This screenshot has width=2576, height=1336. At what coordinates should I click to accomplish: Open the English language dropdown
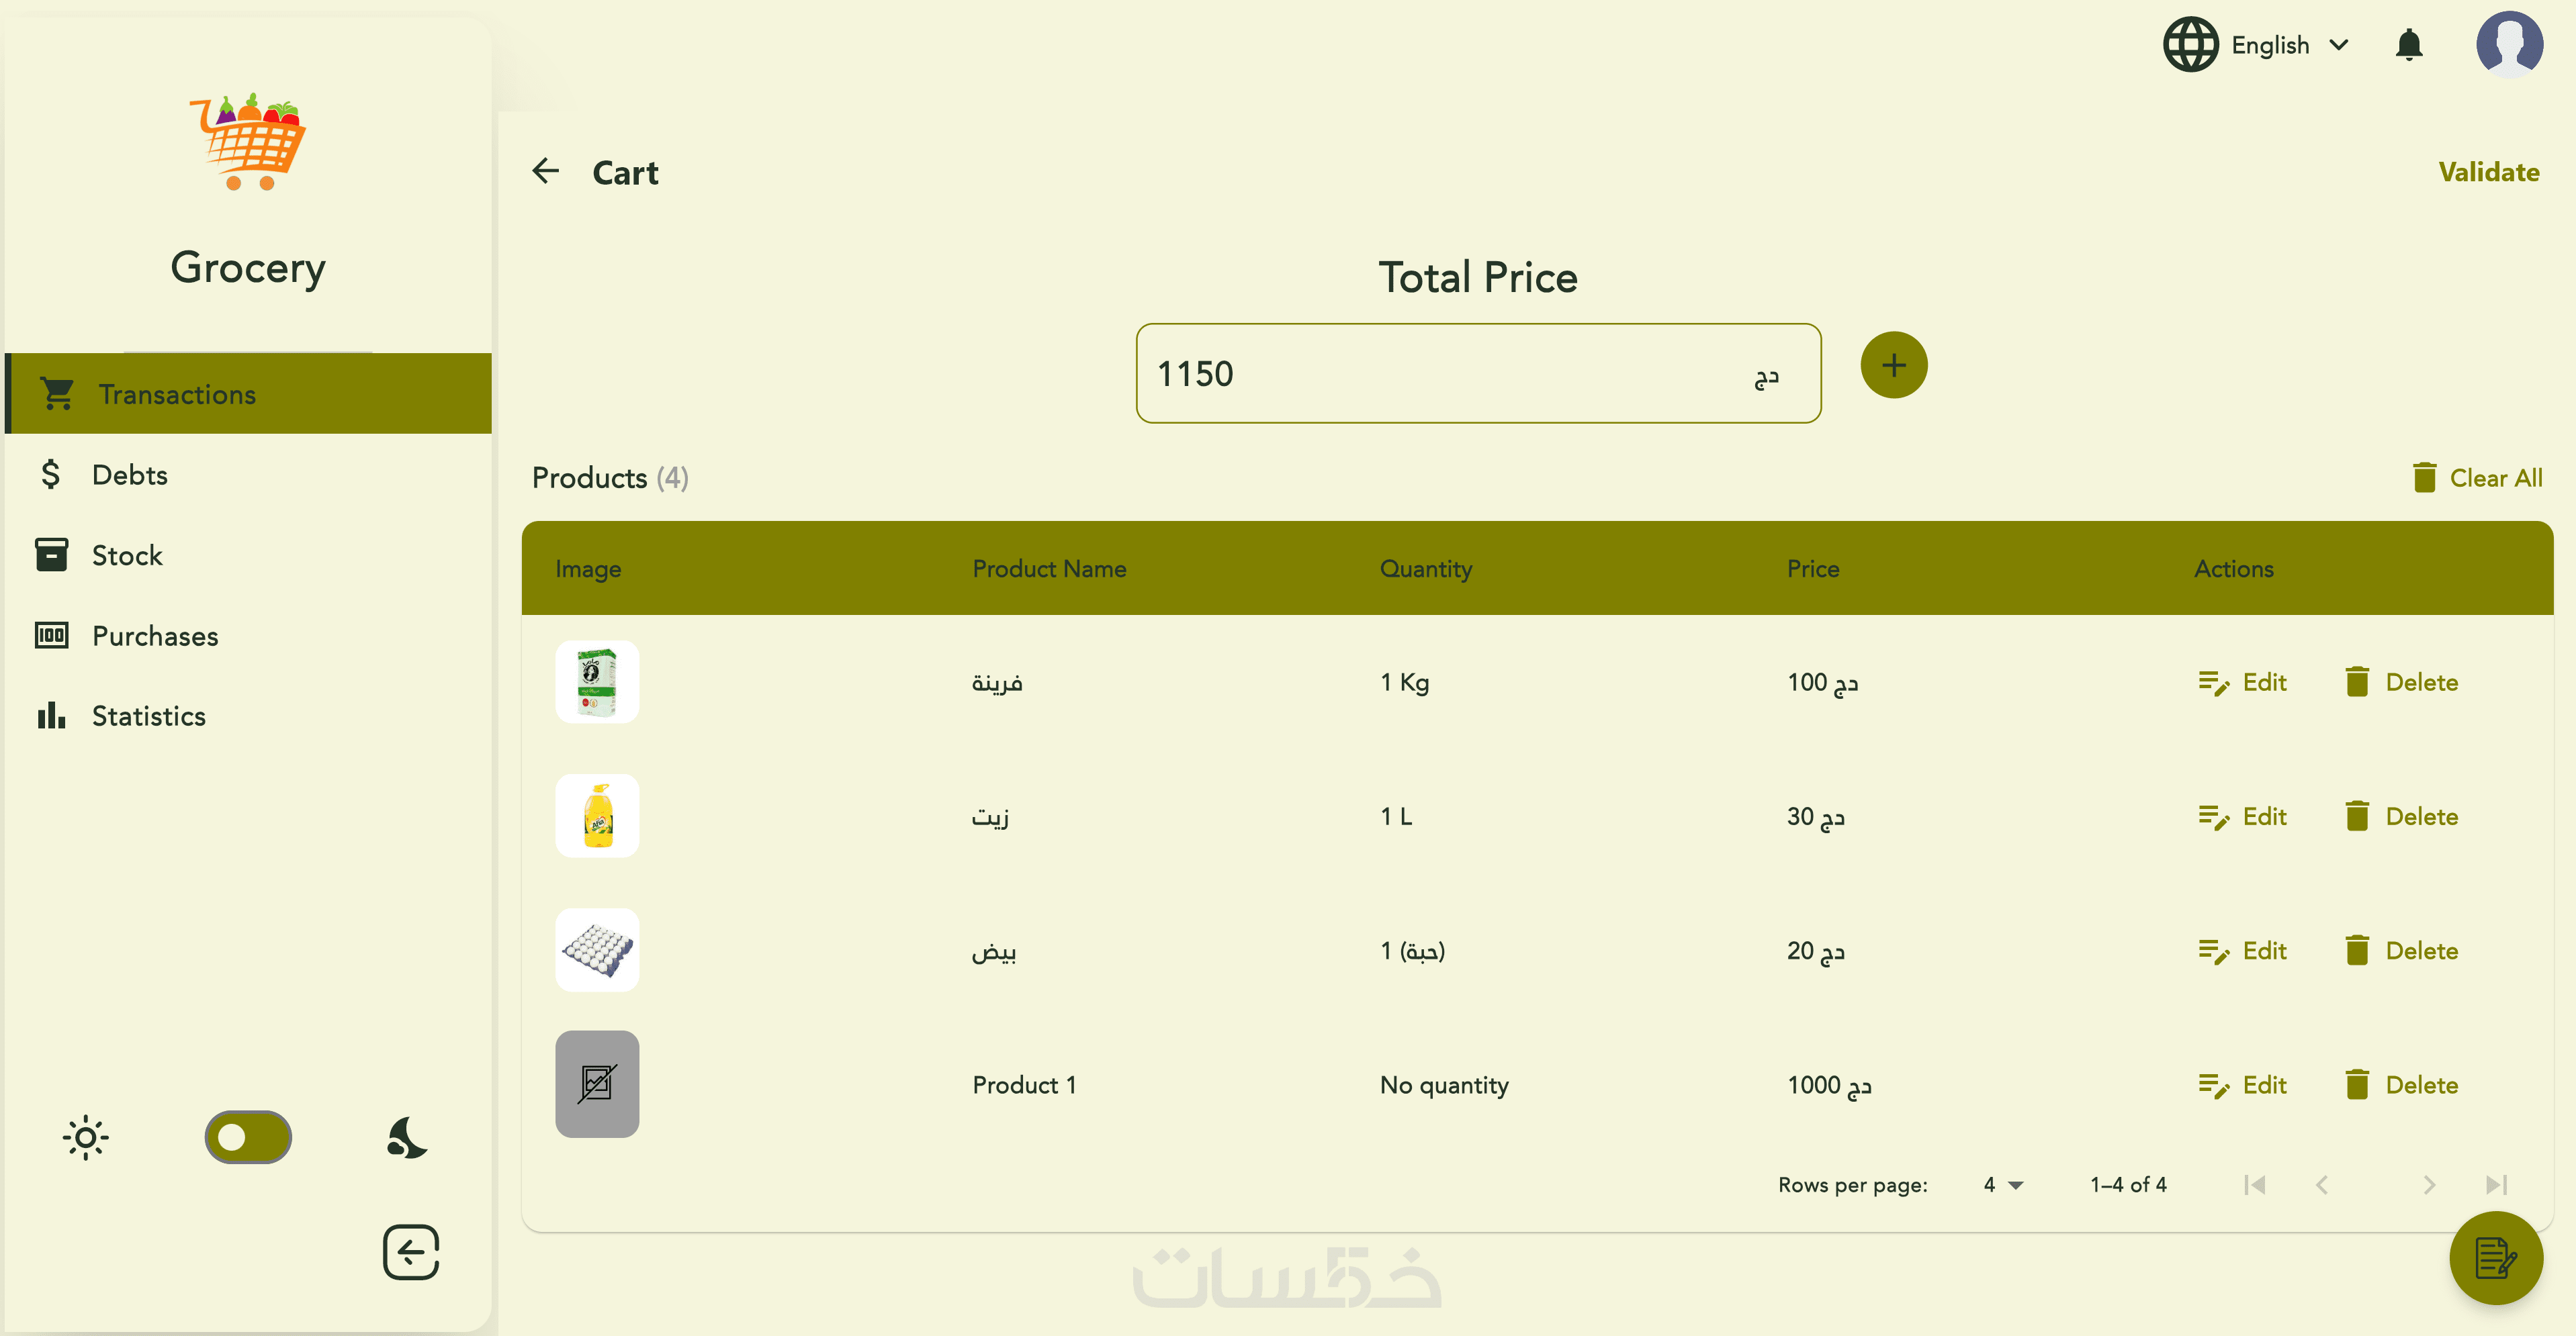tap(2256, 45)
